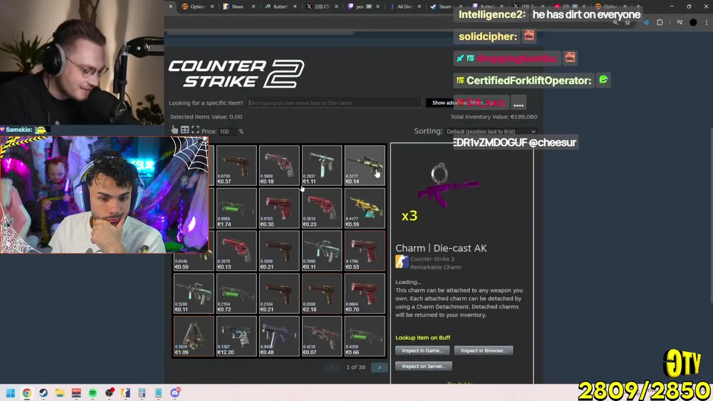Click the 1 of 38 page indicator

point(355,367)
